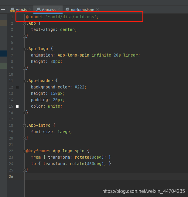This screenshot has height=197, width=188.
Task: Click fold end marker on line 16
Action: tap(24, 113)
